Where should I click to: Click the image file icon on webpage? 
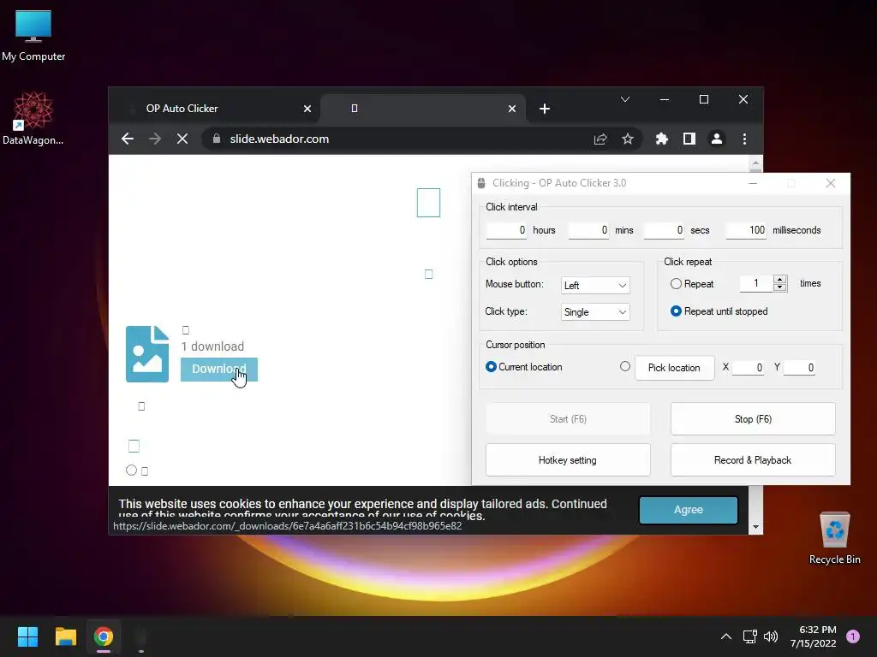[x=147, y=354]
